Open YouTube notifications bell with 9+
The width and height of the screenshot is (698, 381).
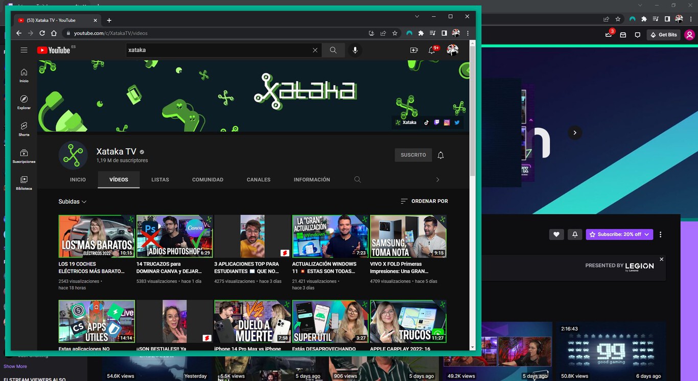433,50
